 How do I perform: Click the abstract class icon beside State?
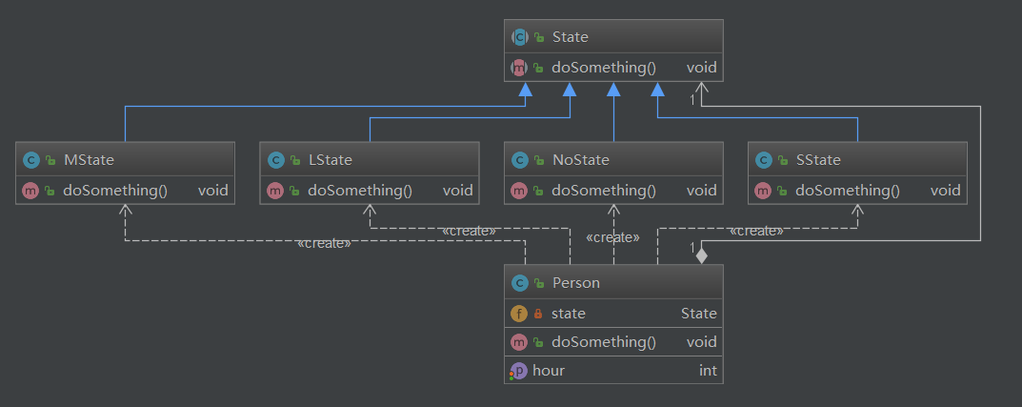[x=519, y=37]
